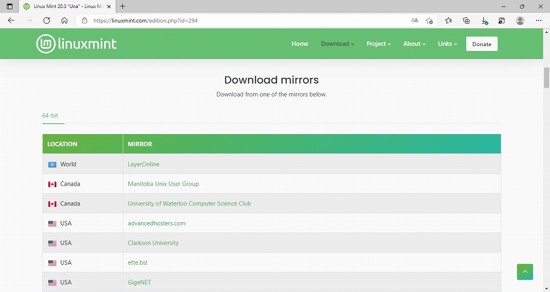Open University of Waterloo Computer Science Club mirror

click(189, 203)
